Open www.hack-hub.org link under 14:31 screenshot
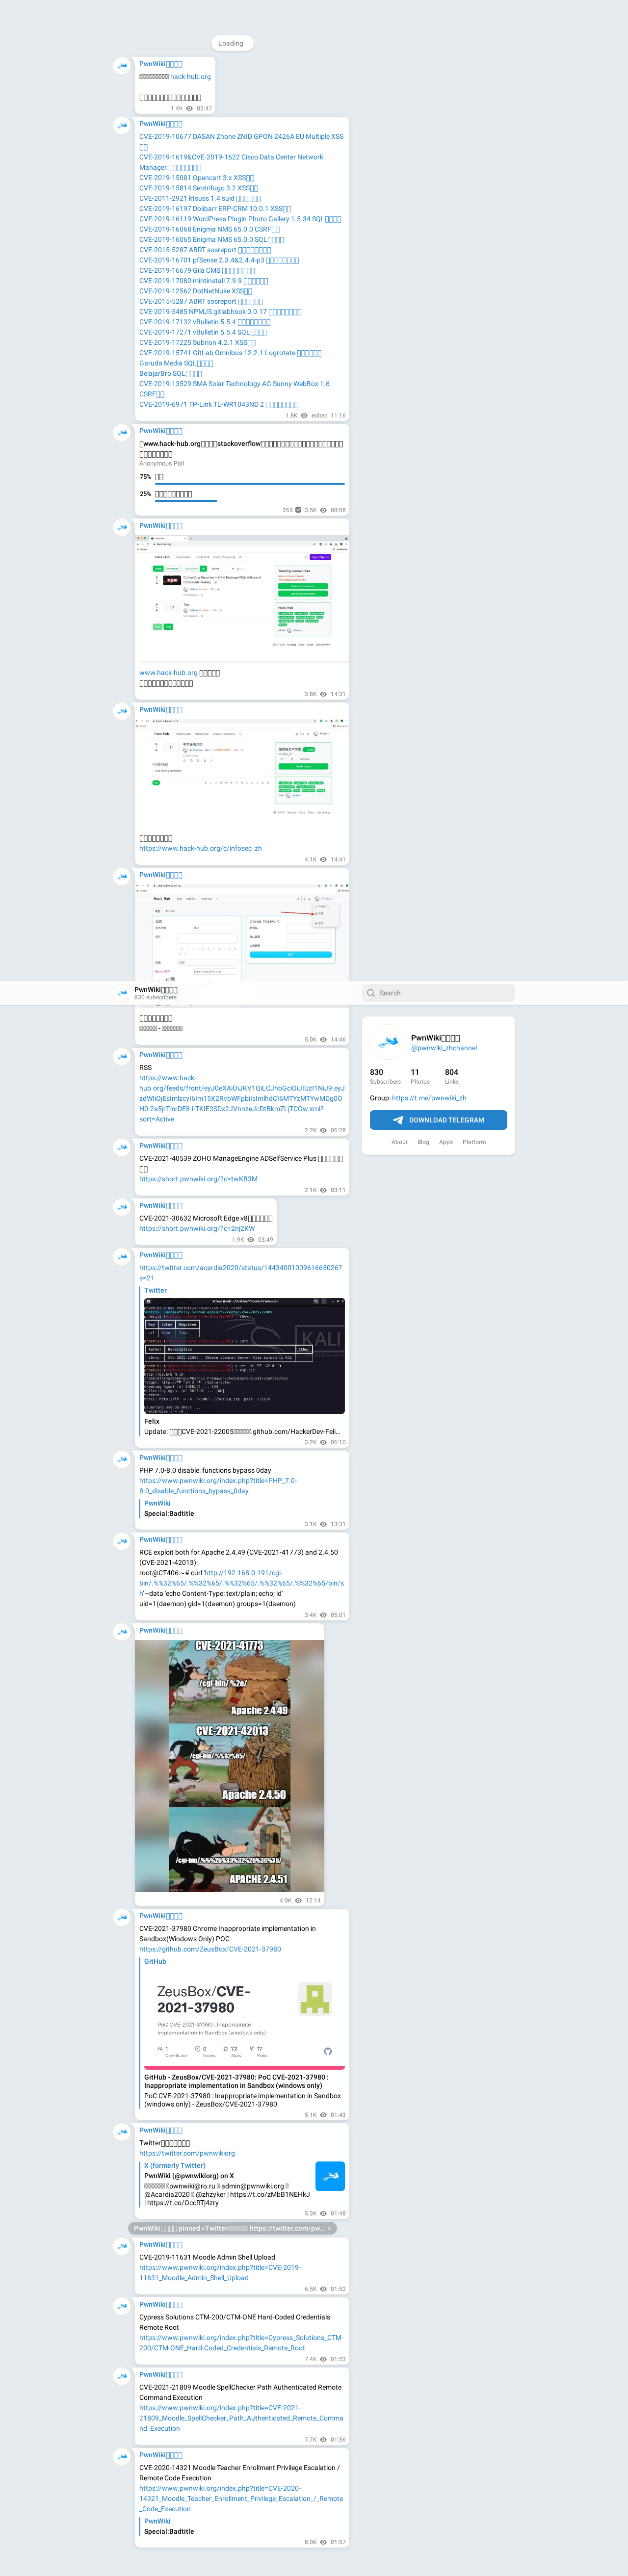Screen dimensions: 628x2576 pyautogui.click(x=168, y=673)
